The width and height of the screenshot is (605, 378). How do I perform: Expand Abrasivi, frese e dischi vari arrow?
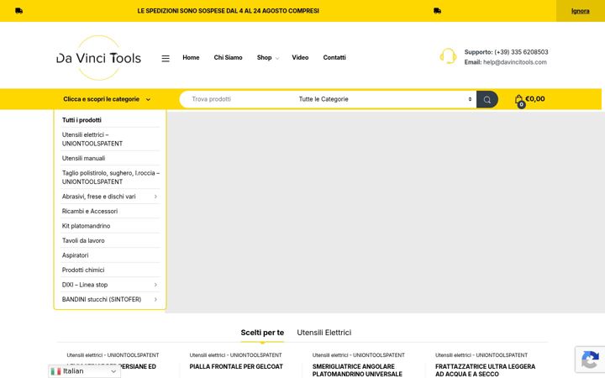155,197
